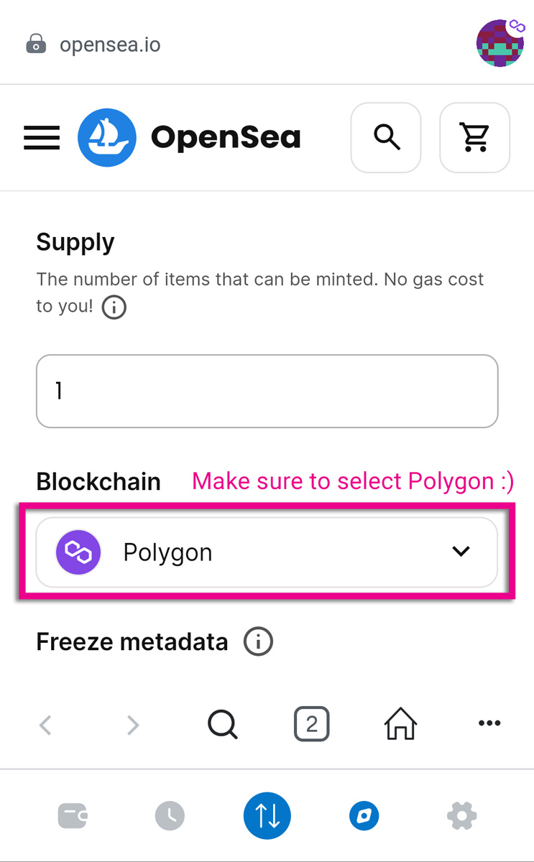The height and width of the screenshot is (862, 534).
Task: Click the Polygon blockchain logo
Action: click(78, 552)
